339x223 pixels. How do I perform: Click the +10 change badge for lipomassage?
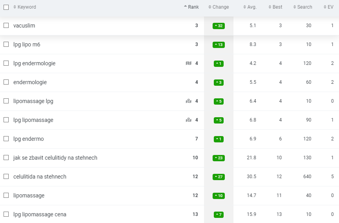pyautogui.click(x=219, y=196)
